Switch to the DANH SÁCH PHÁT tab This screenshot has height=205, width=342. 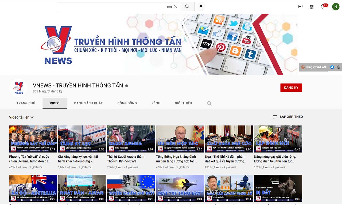pos(88,103)
